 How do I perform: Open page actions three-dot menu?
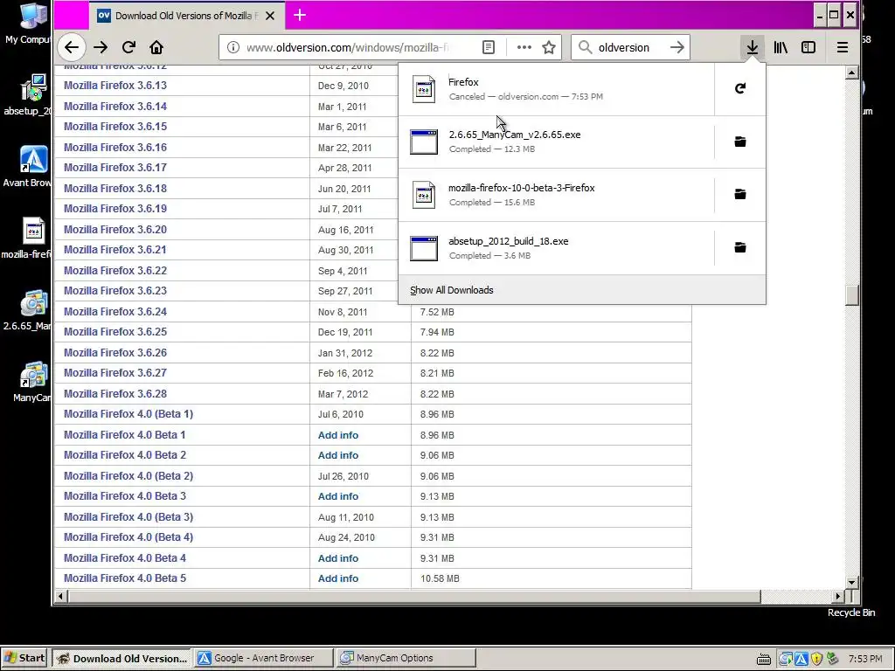[x=524, y=47]
